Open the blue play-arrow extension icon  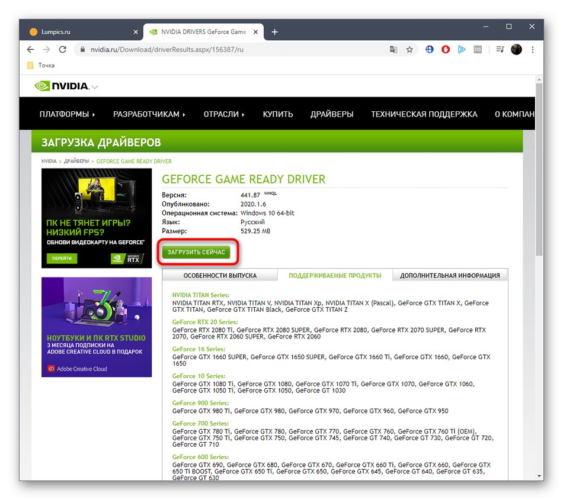462,50
